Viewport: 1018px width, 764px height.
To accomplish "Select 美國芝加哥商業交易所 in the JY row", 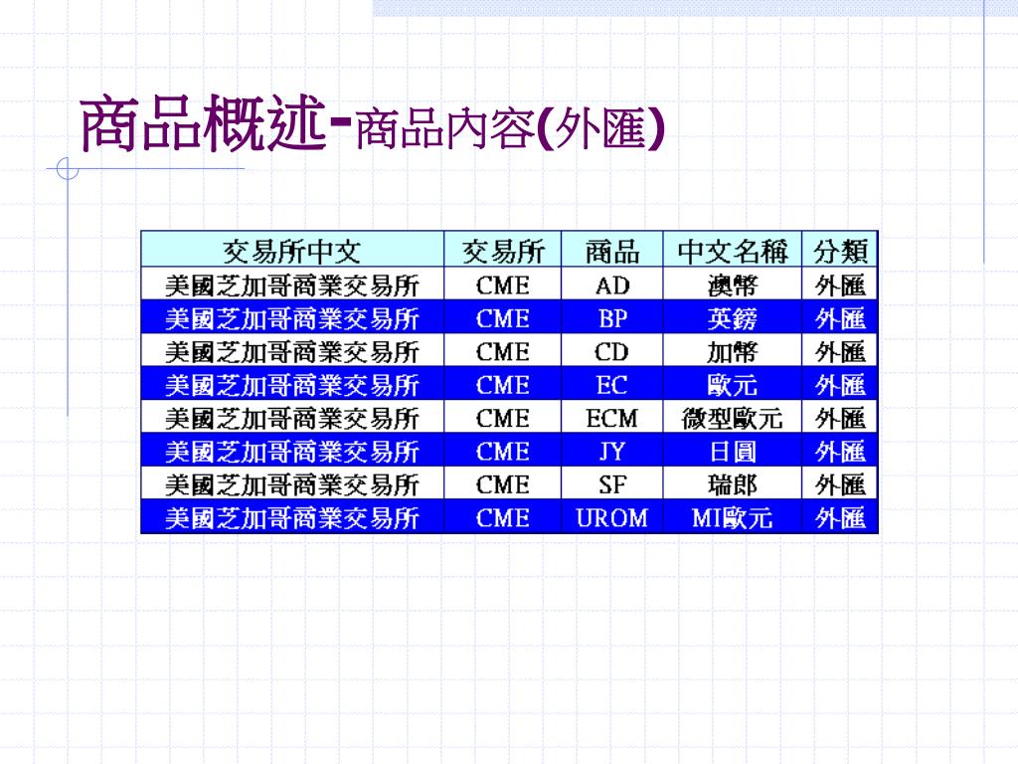I will click(292, 450).
